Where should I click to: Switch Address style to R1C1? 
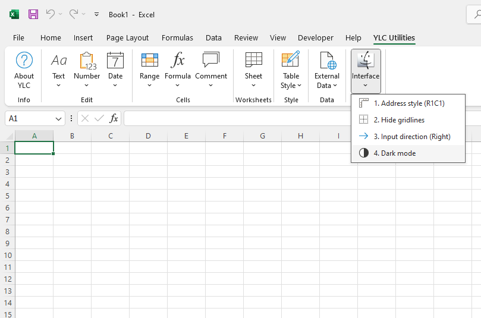[x=409, y=103]
